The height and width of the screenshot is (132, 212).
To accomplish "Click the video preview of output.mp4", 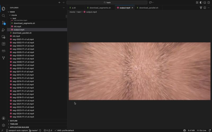I will 140,71.
